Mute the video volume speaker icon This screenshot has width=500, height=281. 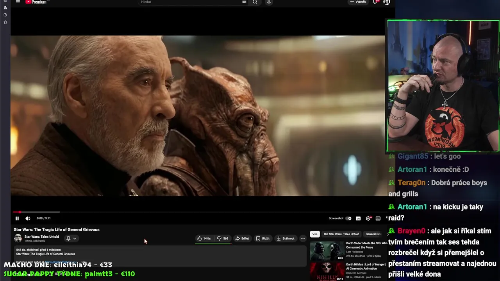(28, 219)
